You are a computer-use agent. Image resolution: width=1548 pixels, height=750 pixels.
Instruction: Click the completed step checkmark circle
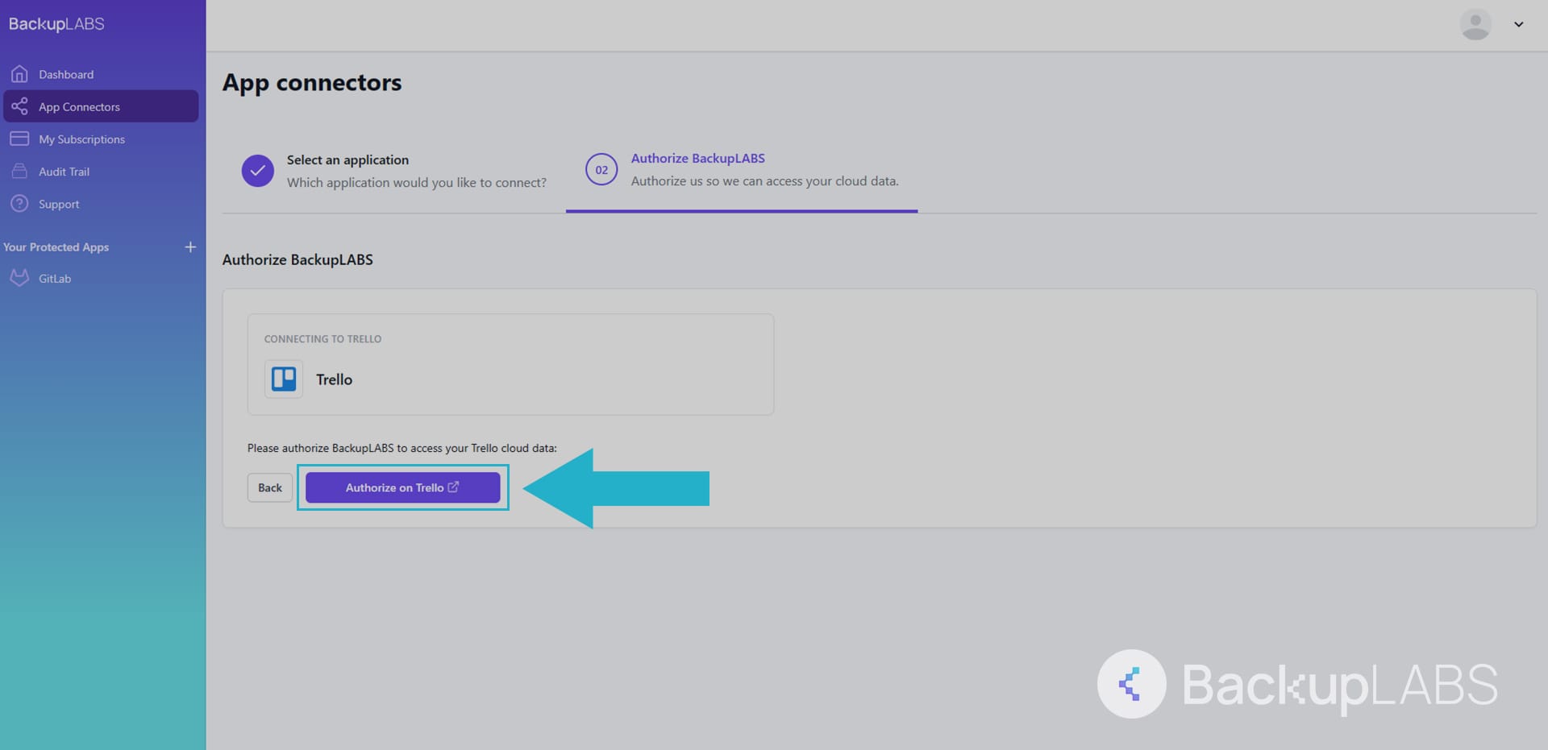click(x=258, y=171)
